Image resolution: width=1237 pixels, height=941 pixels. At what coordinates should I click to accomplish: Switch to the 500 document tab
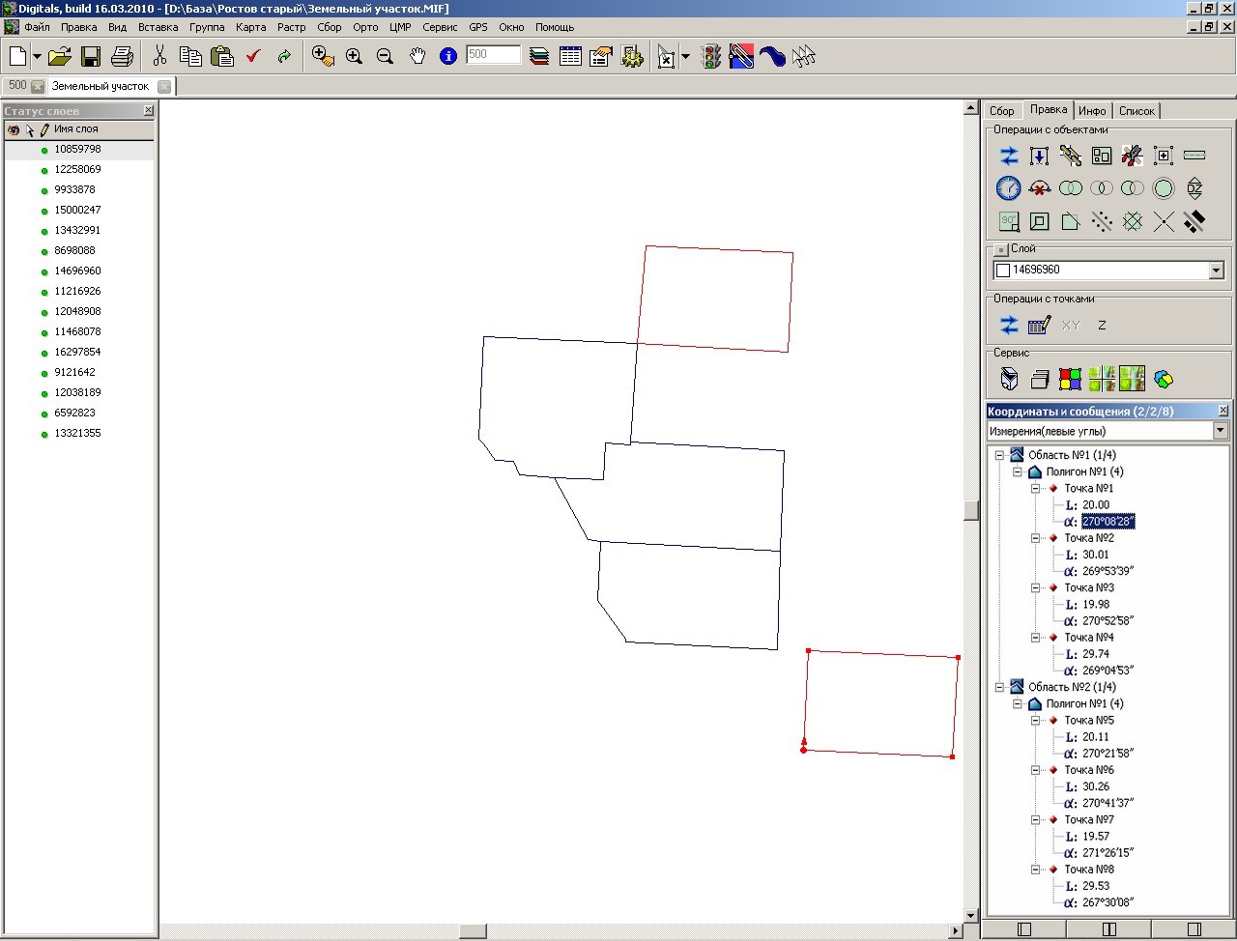click(x=25, y=86)
